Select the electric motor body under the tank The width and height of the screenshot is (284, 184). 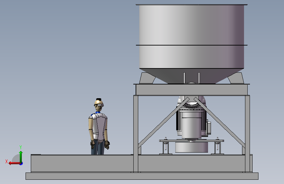tap(191, 125)
